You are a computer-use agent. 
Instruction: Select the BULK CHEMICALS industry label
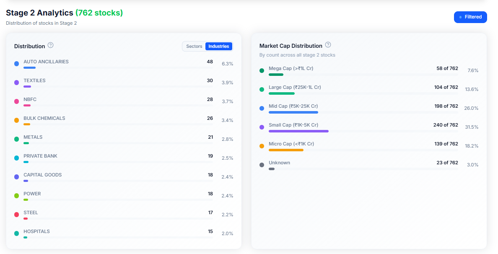coord(44,118)
